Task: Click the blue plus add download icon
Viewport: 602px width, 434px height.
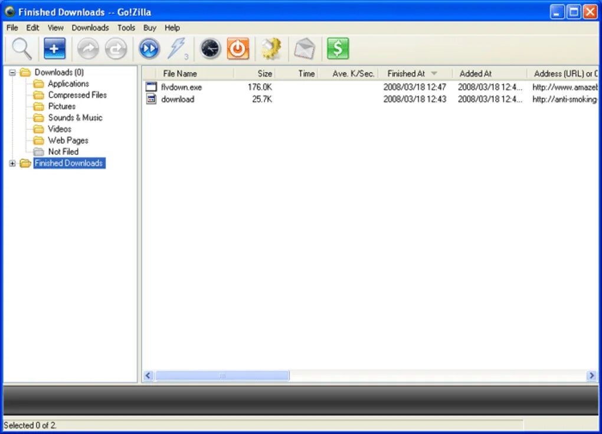Action: tap(54, 48)
